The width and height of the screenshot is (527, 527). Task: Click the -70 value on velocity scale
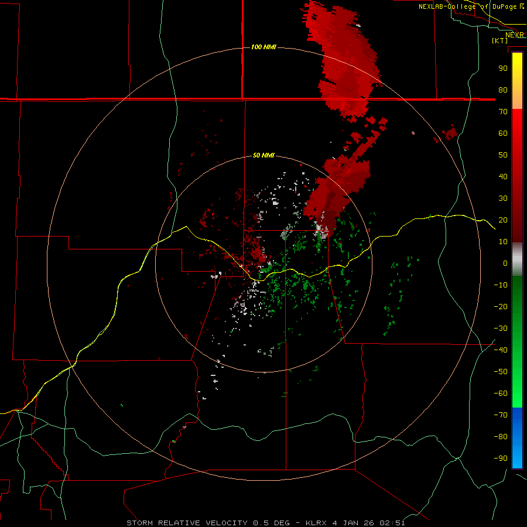pyautogui.click(x=501, y=415)
